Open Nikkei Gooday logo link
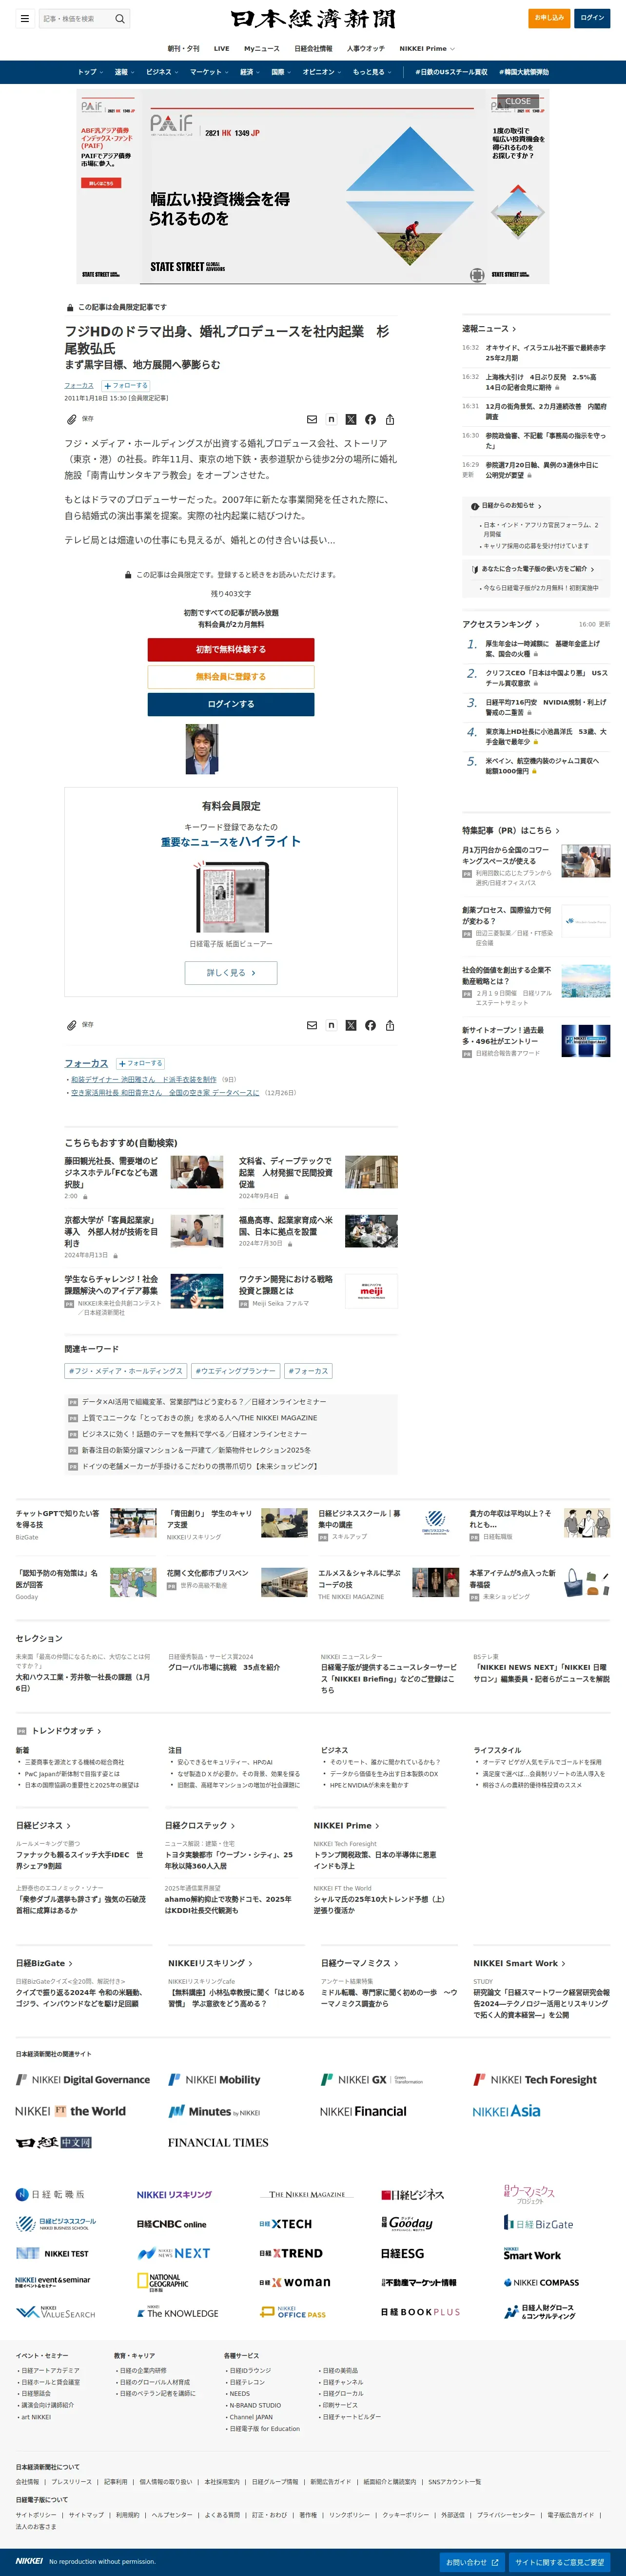Image resolution: width=626 pixels, height=2576 pixels. coord(408,2224)
